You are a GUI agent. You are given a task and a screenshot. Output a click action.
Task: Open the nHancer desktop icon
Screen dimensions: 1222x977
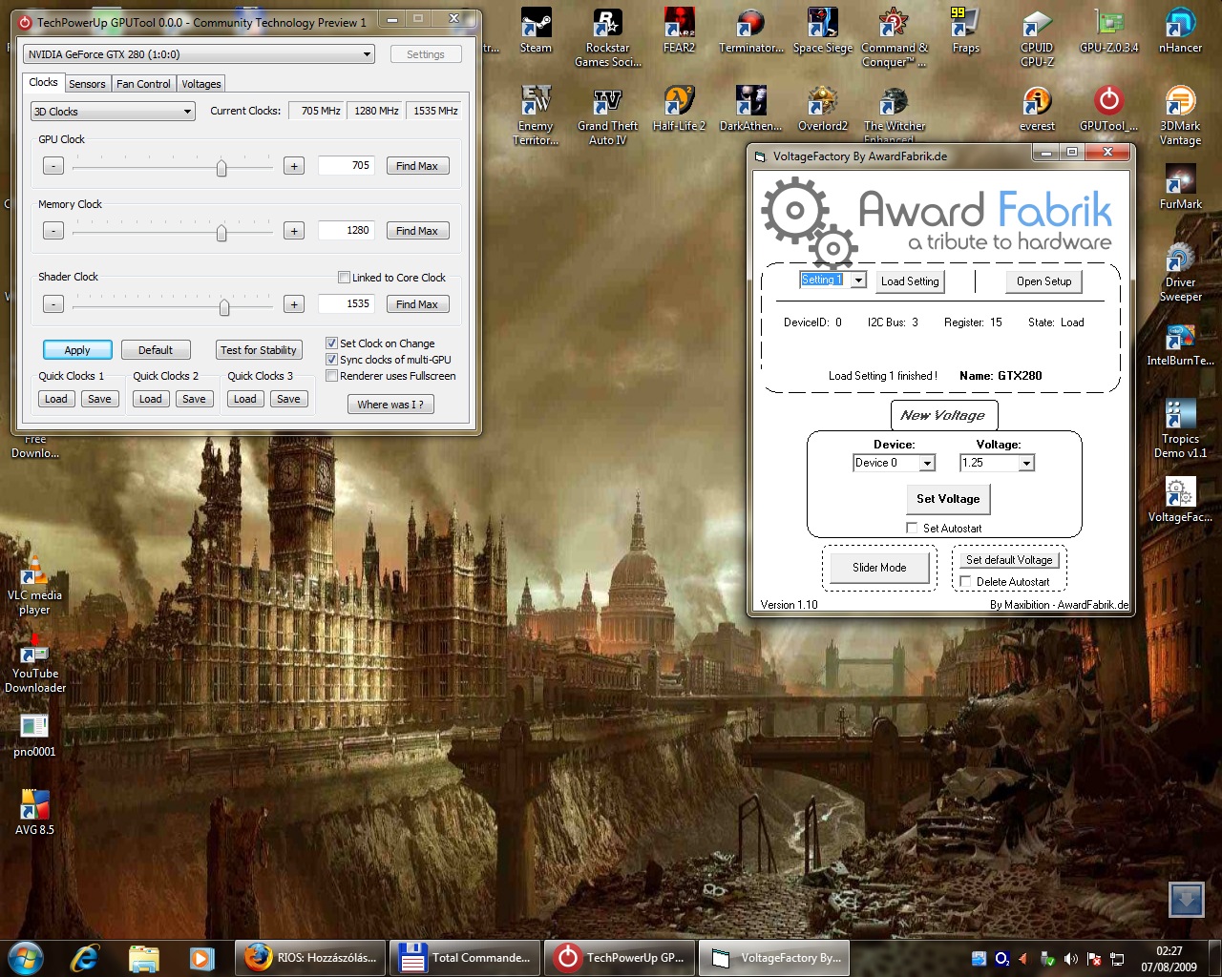(1180, 30)
